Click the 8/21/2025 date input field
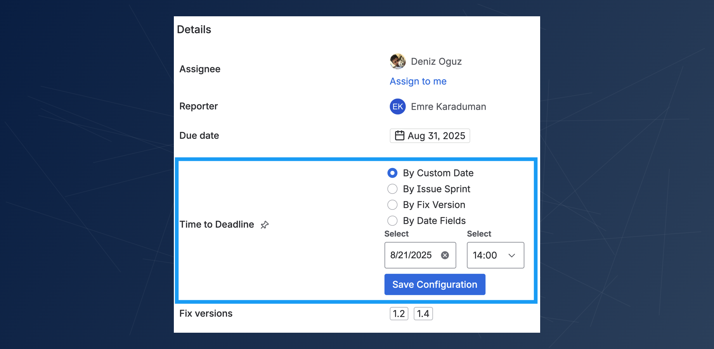 (x=411, y=255)
